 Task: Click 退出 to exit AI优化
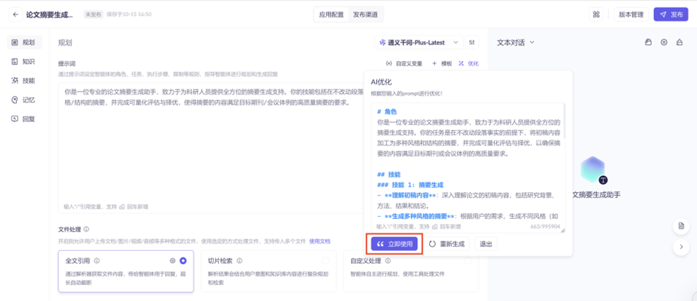tap(486, 244)
